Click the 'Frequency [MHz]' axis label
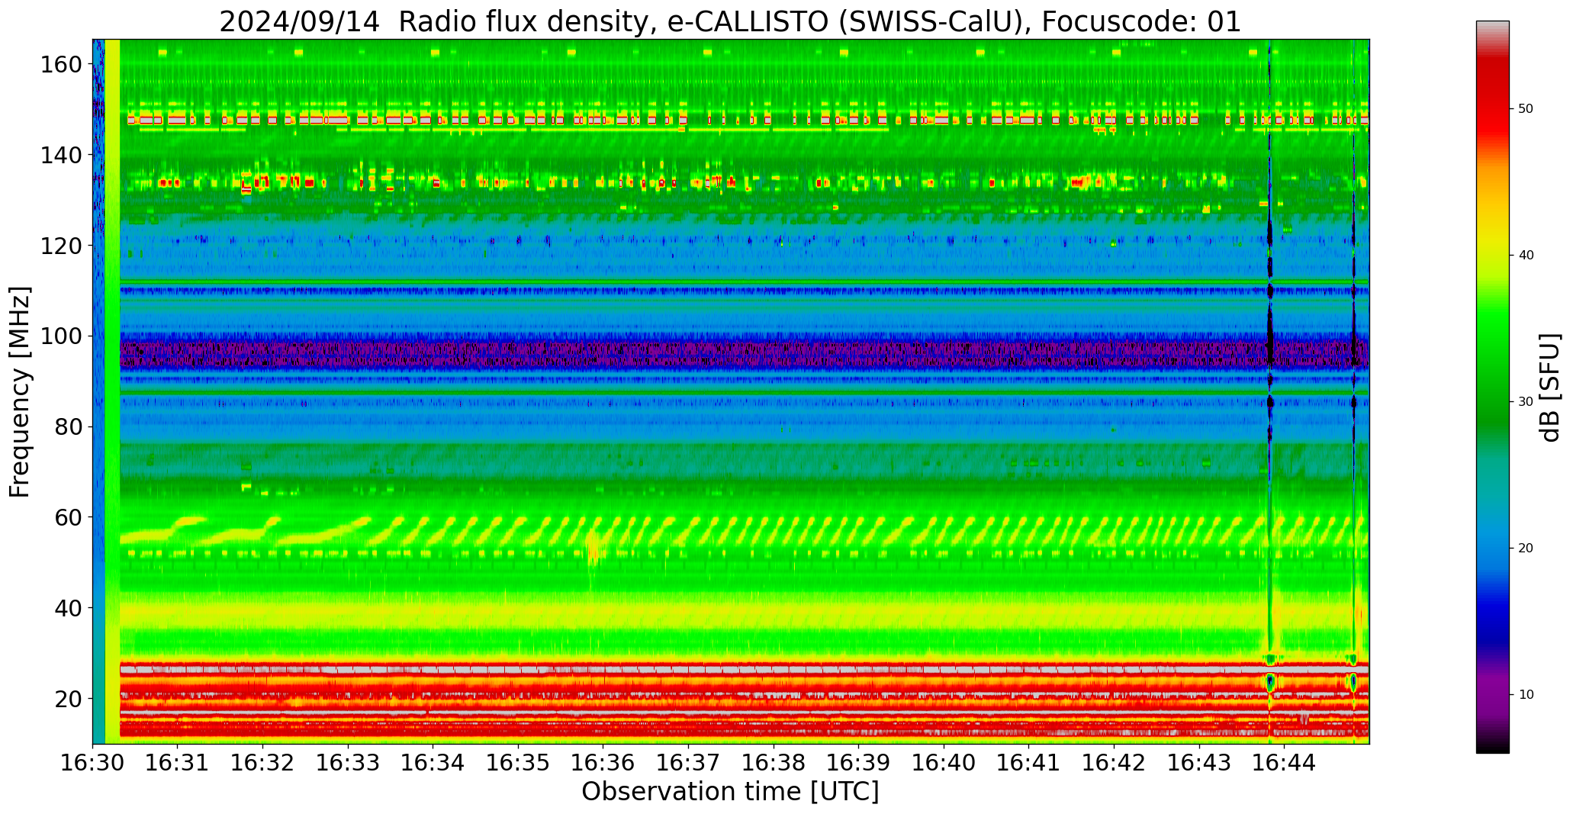The height and width of the screenshot is (814, 1573). [x=21, y=391]
